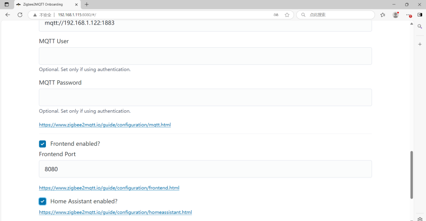
Task: Click the not-secure warning icon
Action: 35,15
